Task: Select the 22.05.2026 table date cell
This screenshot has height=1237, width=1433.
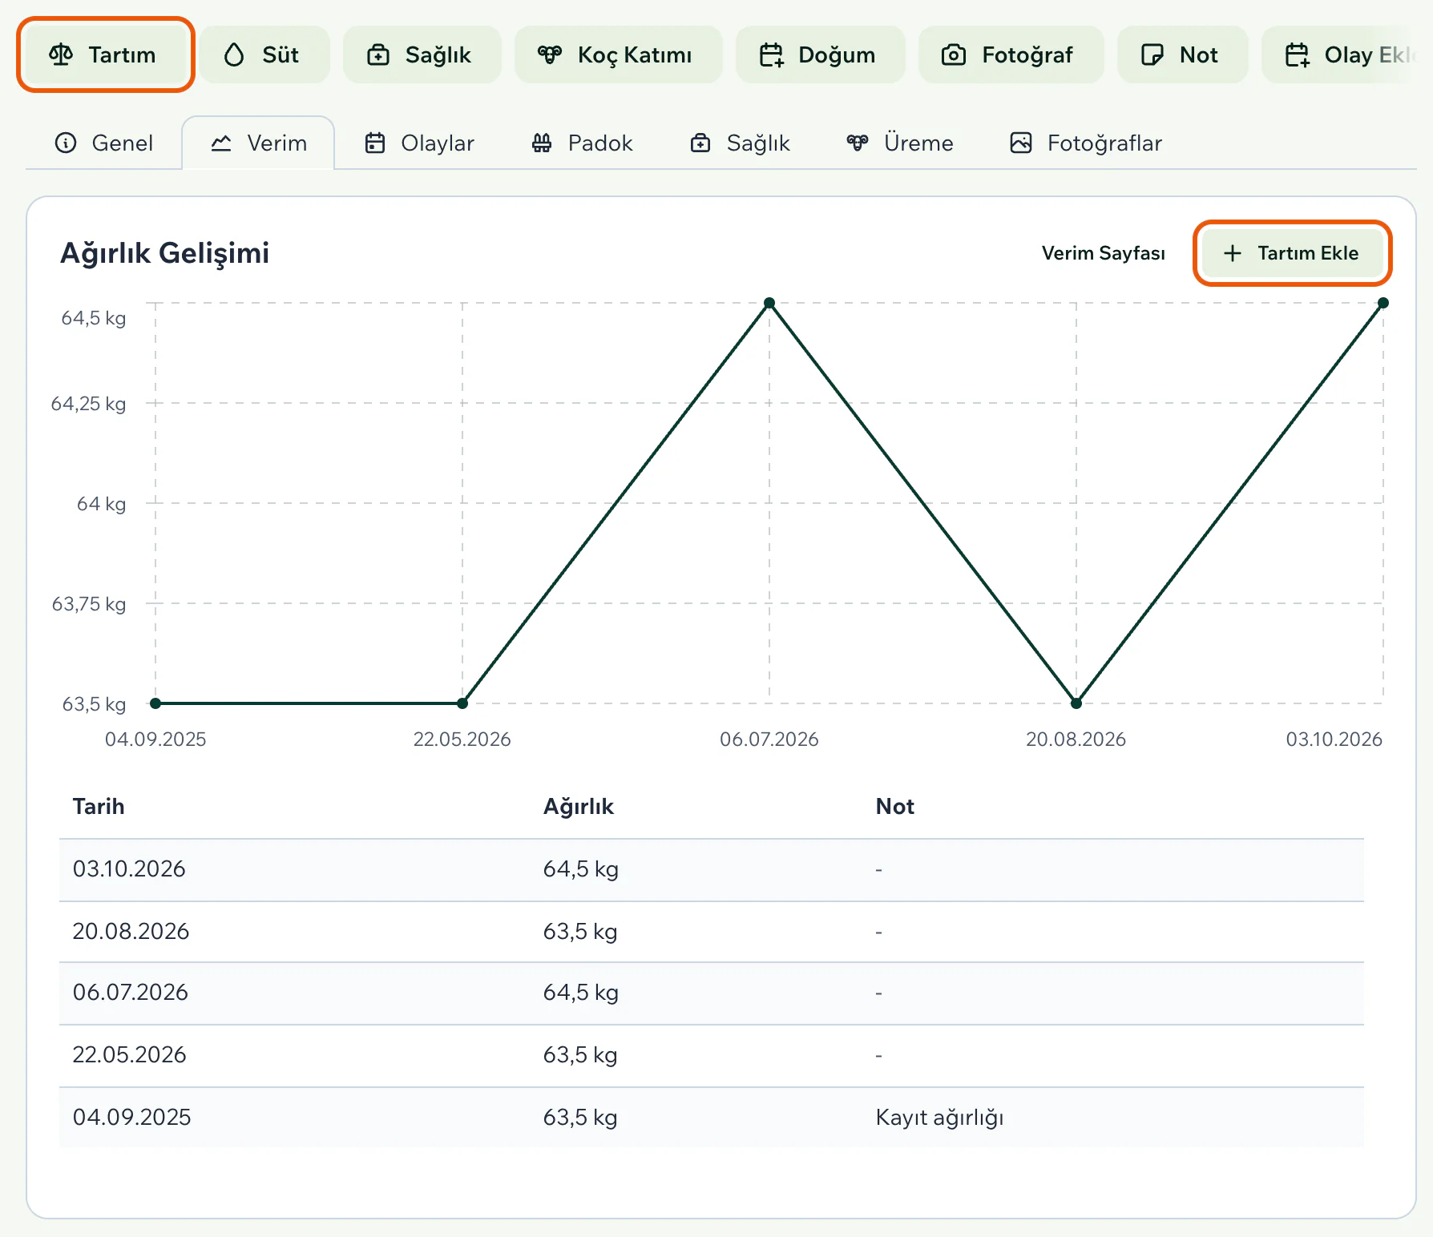Action: click(129, 1054)
